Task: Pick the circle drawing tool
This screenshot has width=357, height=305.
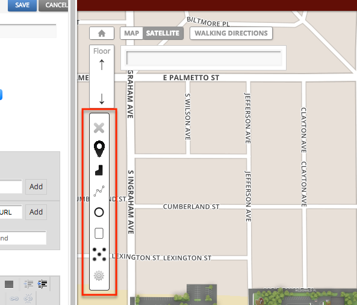Action: 99,212
